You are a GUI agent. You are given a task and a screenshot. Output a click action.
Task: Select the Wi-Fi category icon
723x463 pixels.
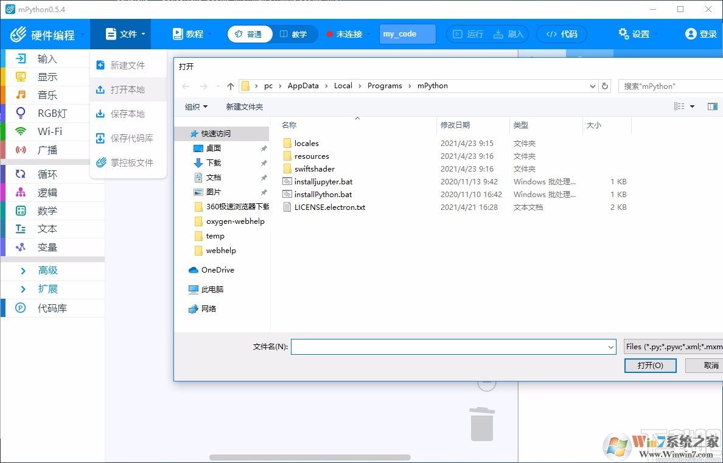point(21,131)
